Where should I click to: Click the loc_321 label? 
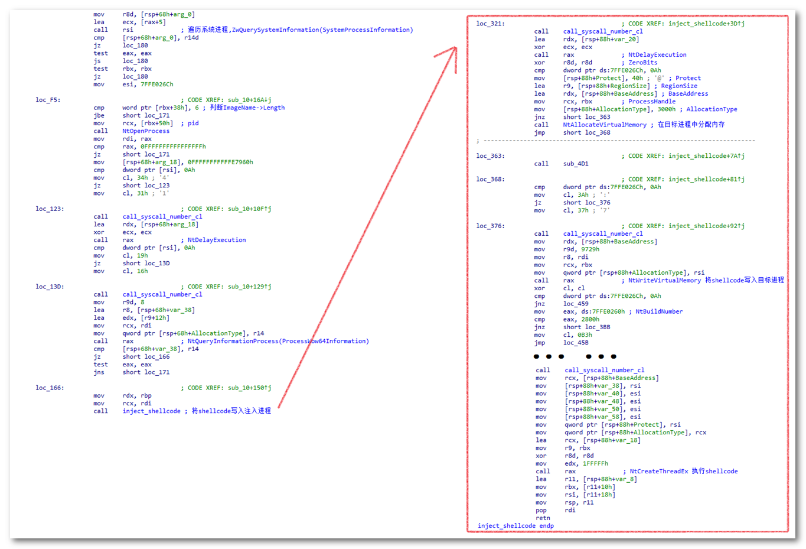[x=490, y=24]
